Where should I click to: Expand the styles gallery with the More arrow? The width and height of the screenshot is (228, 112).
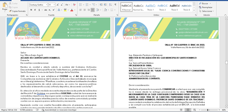pyautogui.click(x=194, y=10)
